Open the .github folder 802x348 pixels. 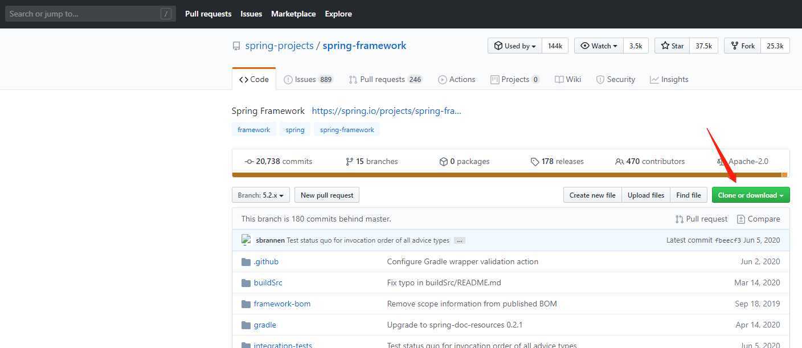[266, 262]
